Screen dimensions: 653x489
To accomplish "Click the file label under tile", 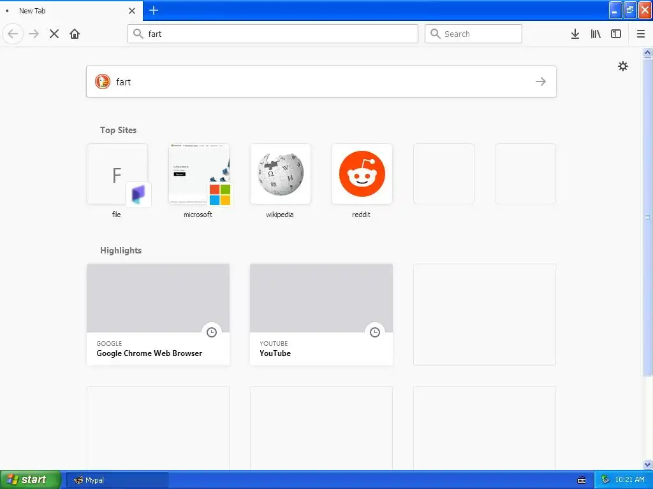I will tap(117, 215).
